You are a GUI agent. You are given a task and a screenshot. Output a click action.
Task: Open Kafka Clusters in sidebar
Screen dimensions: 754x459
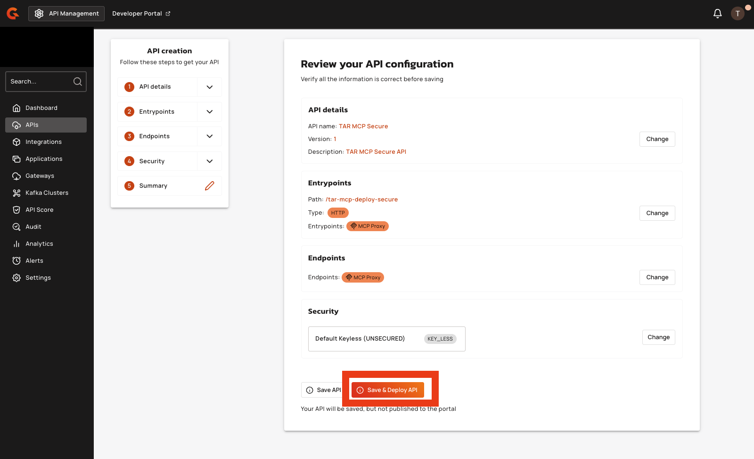(x=47, y=193)
